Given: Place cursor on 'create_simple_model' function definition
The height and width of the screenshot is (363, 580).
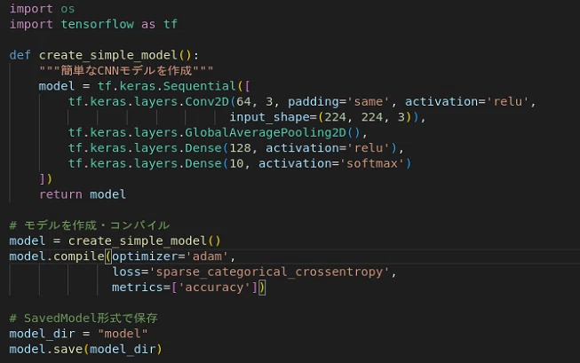Looking at the screenshot, I should click(108, 55).
